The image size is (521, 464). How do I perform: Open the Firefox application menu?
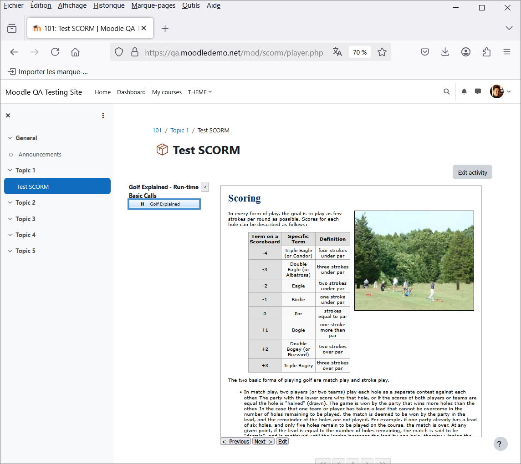(507, 52)
